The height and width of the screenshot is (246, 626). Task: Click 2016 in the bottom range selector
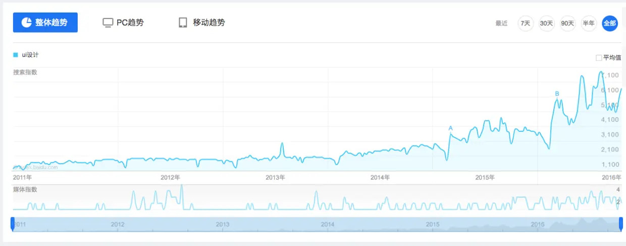pyautogui.click(x=538, y=224)
